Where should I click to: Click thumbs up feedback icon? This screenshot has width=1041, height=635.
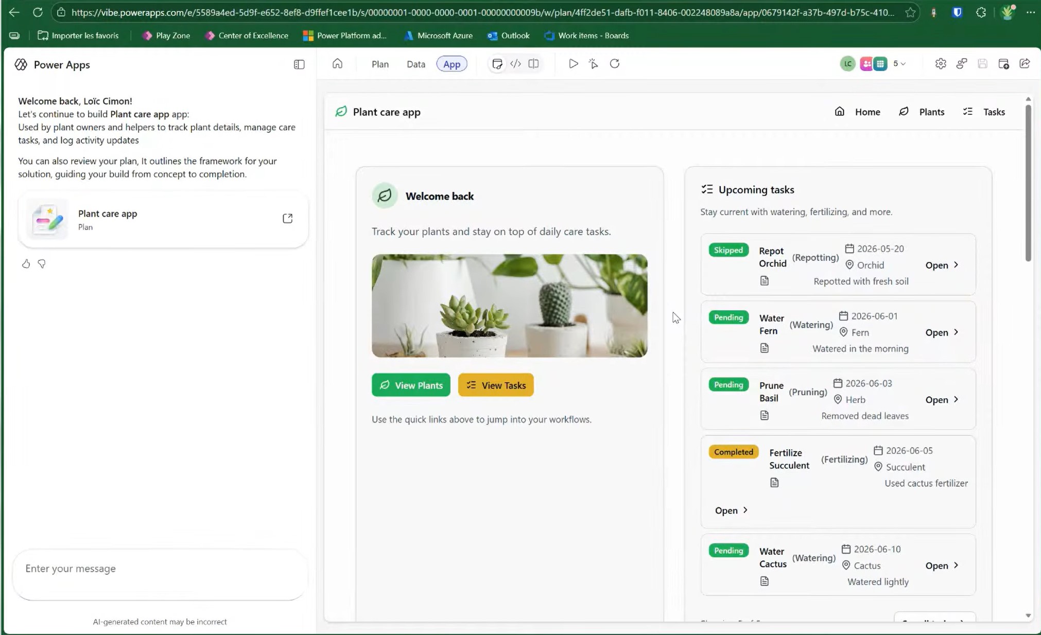[x=26, y=264]
